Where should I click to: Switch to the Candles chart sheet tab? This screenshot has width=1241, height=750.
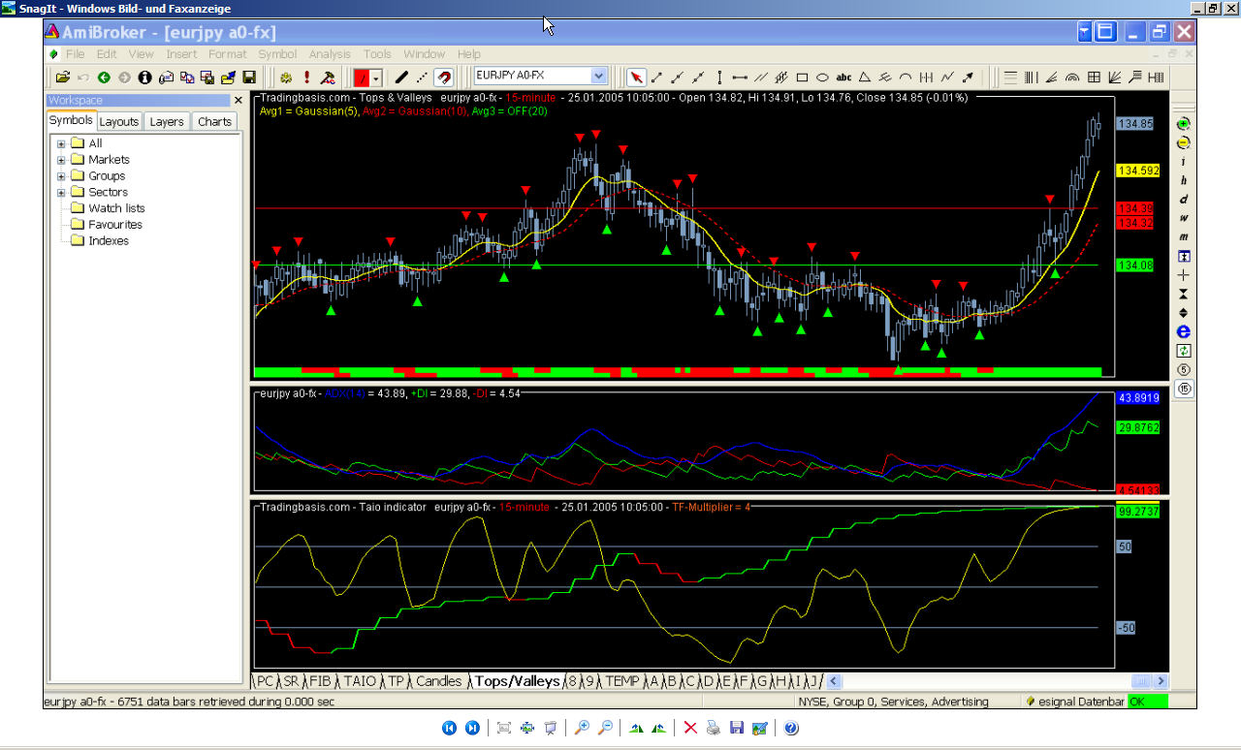point(438,681)
